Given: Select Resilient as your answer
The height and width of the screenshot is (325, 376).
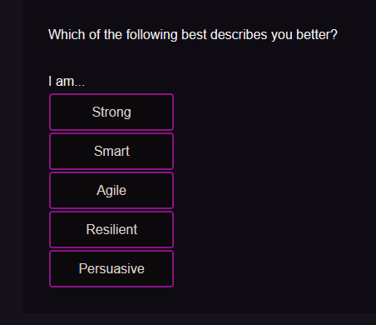Looking at the screenshot, I should pyautogui.click(x=111, y=229).
